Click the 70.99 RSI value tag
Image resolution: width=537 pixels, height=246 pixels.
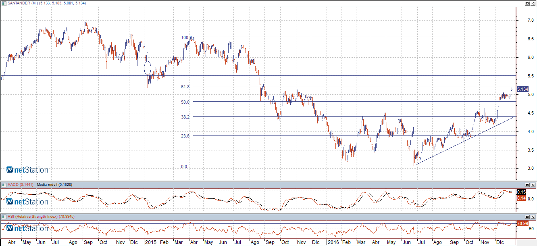tap(522, 223)
